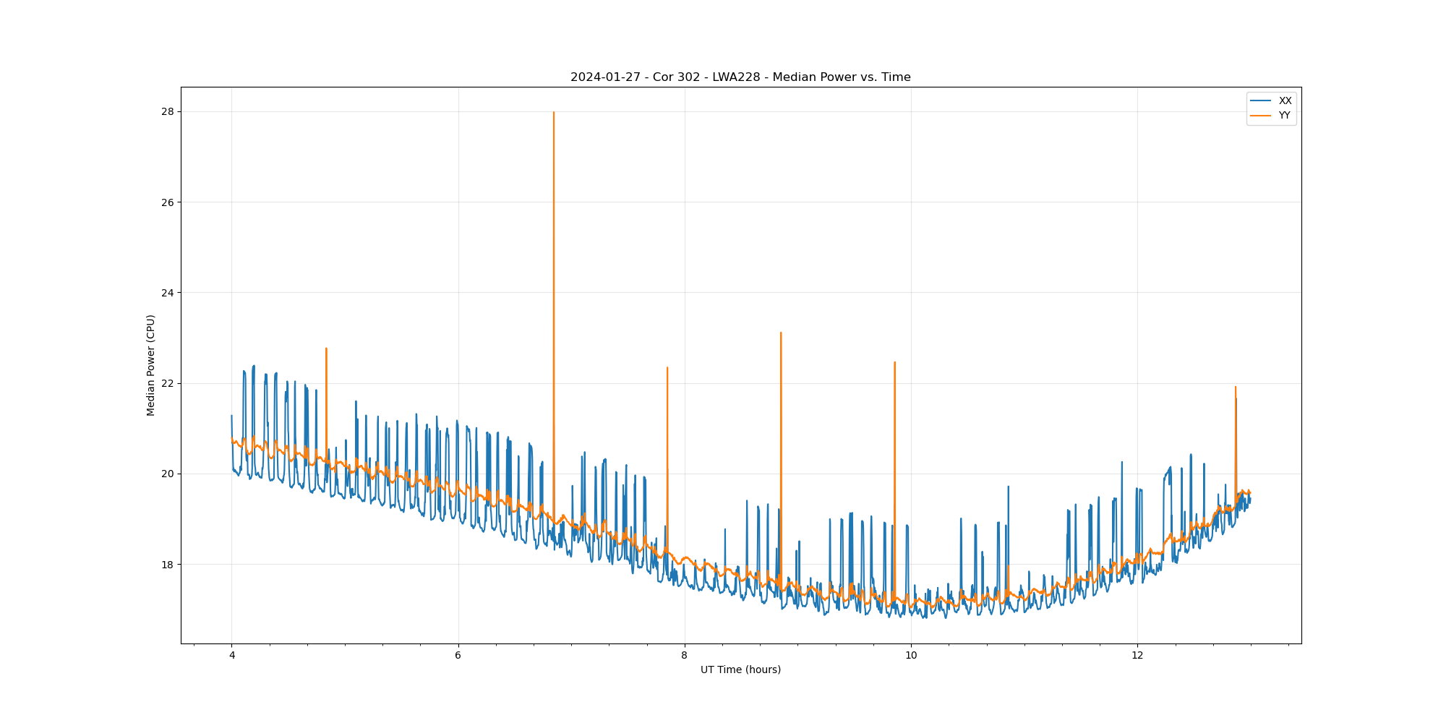Click the y-axis tick label 24
Viewport: 1446px width, 723px height.
pyautogui.click(x=168, y=293)
